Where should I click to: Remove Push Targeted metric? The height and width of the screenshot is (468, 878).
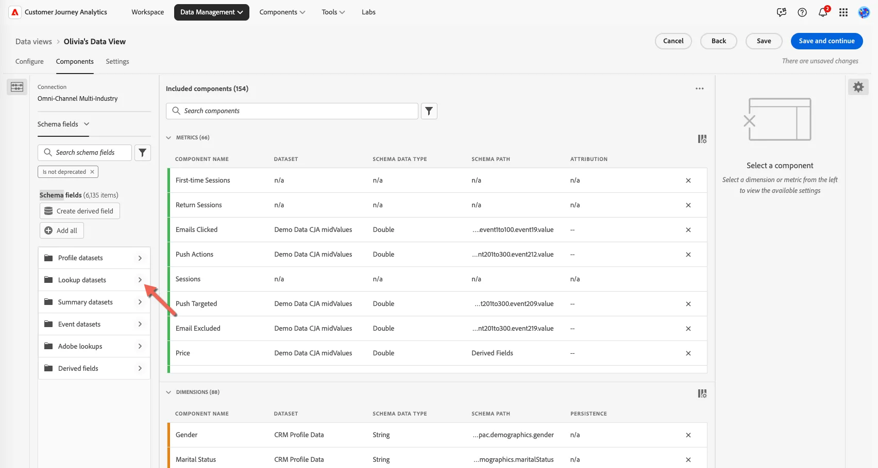click(688, 304)
